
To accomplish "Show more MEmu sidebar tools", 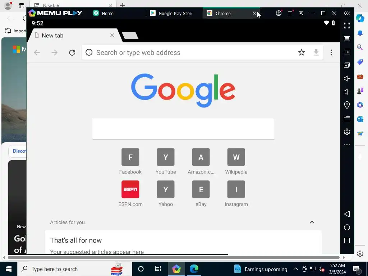I will point(347,145).
